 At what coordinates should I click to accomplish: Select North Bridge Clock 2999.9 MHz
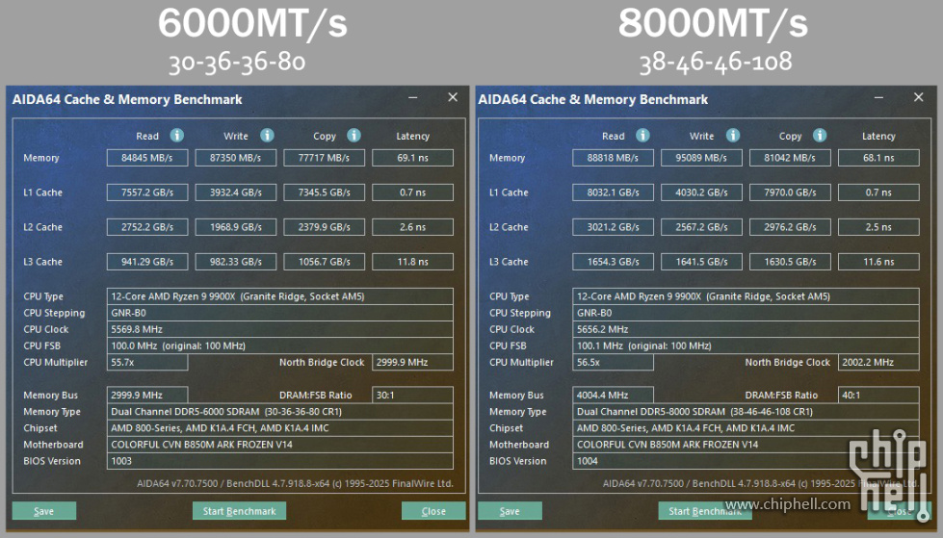click(412, 363)
